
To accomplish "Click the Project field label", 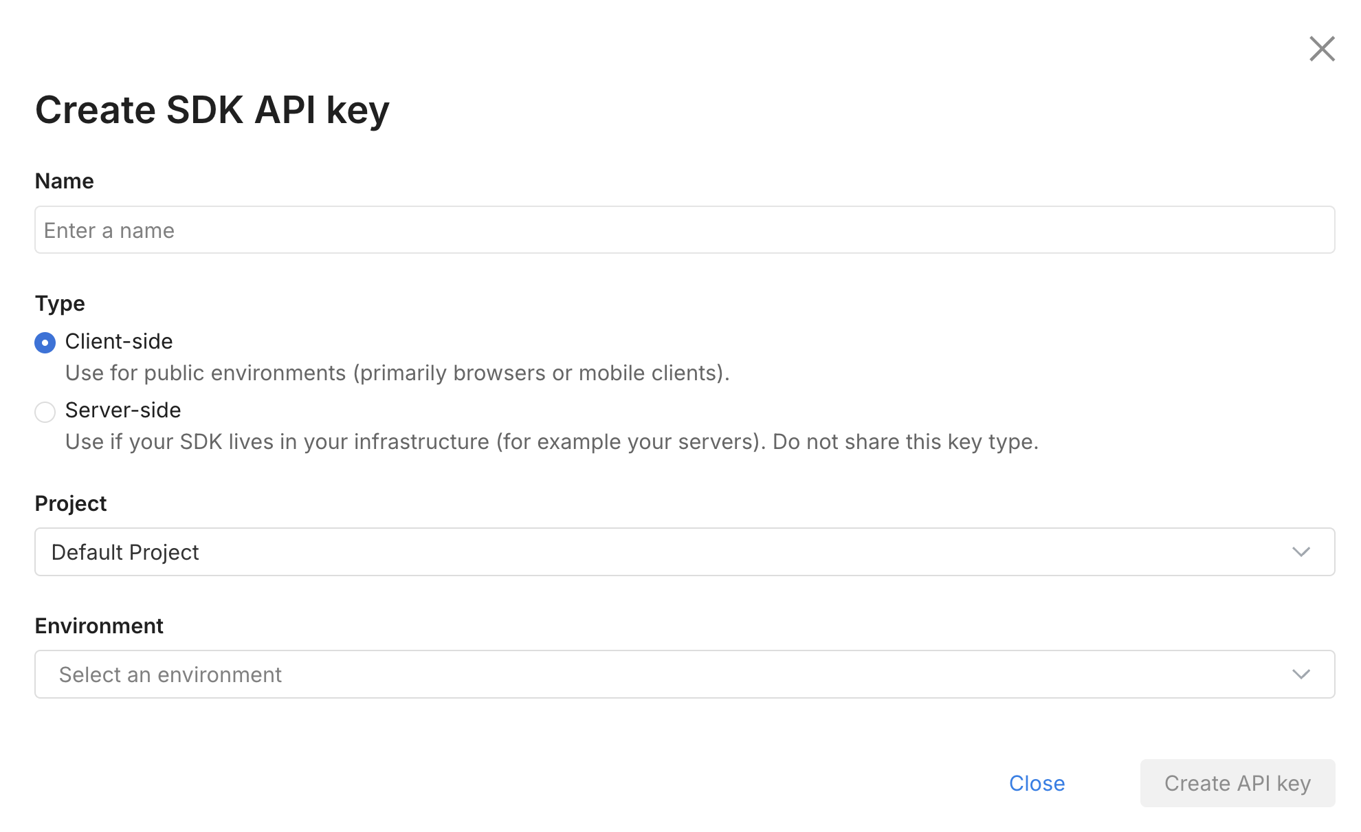I will click(71, 503).
